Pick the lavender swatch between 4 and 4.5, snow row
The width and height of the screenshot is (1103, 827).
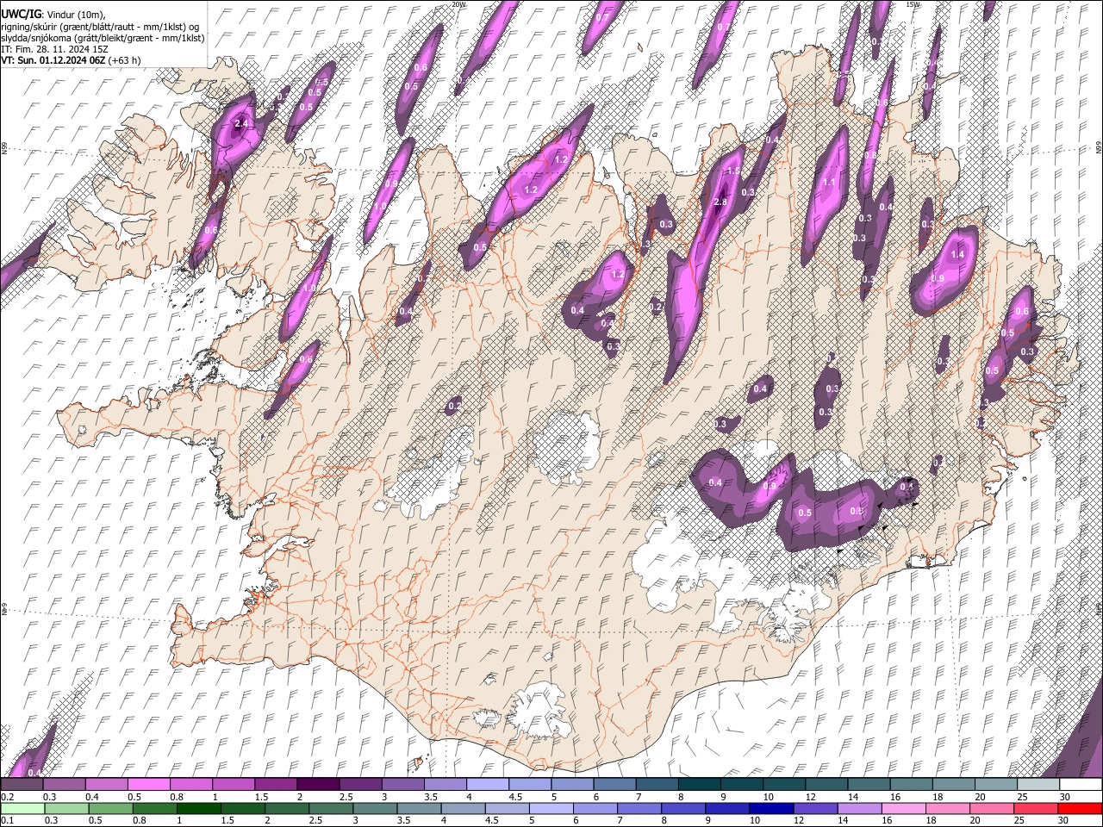487,785
